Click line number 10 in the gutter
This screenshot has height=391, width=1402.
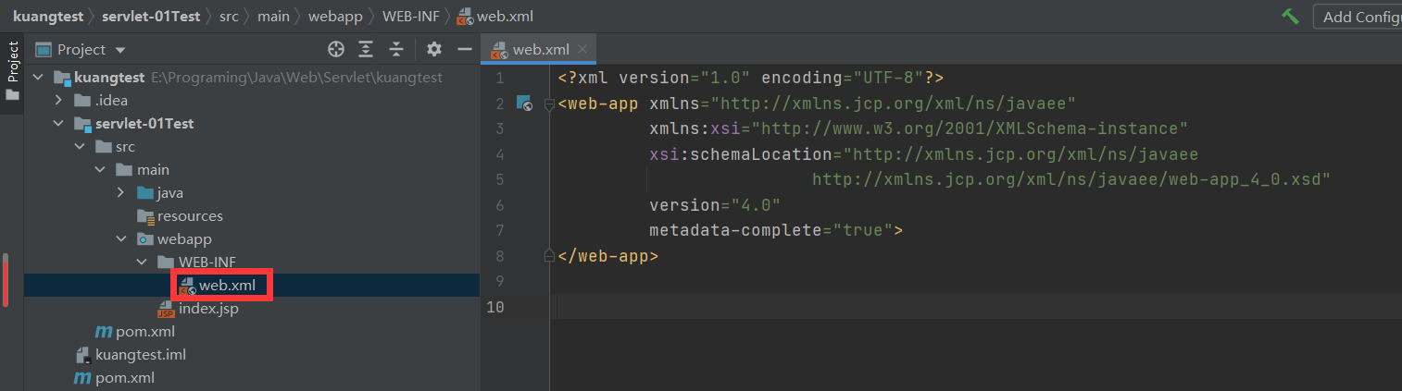click(x=495, y=306)
